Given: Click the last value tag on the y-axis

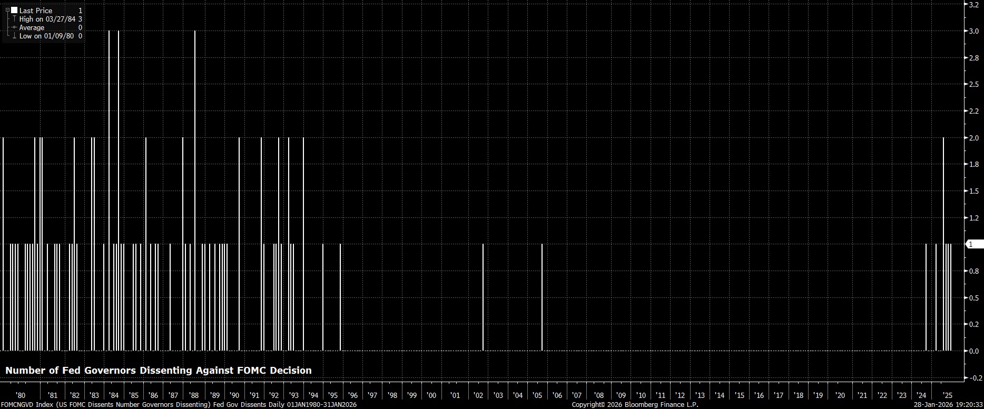Looking at the screenshot, I should (975, 244).
